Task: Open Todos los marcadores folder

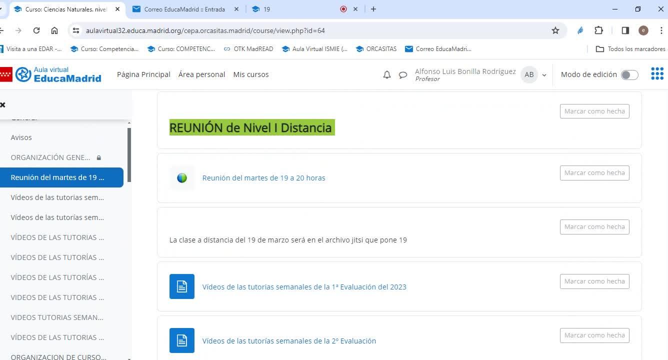Action: click(630, 49)
